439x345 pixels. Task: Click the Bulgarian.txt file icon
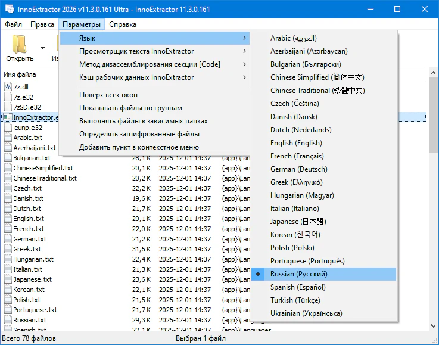[x=8, y=158]
